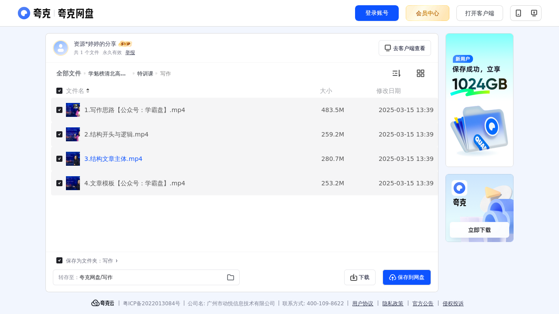
Task: Click 立即下载 in the ad
Action: click(x=480, y=230)
